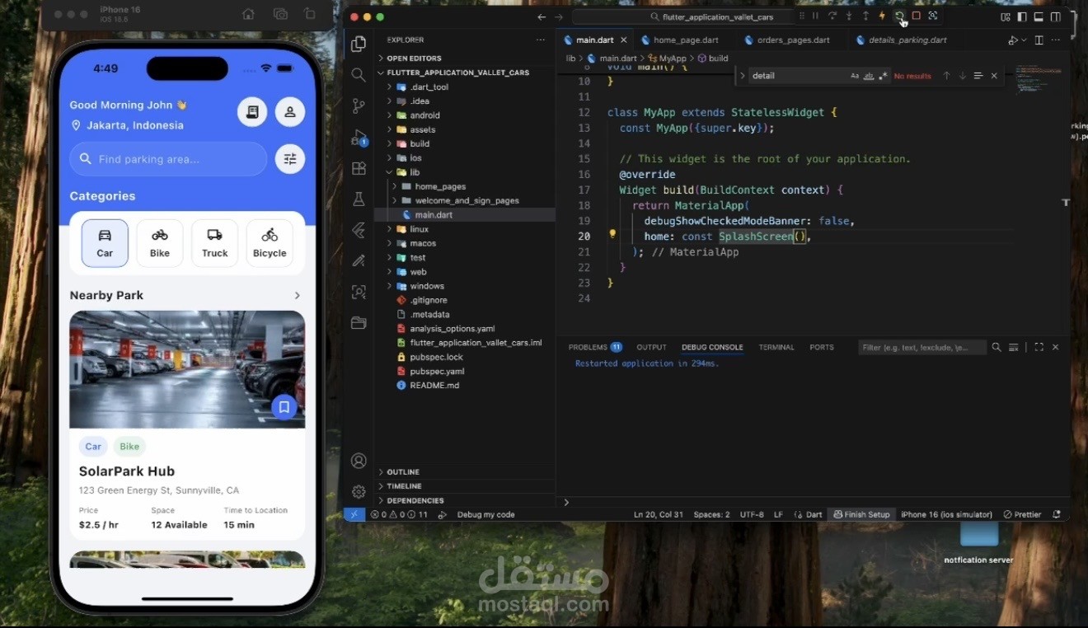Open the Terminal panel tab
Viewport: 1088px width, 628px height.
coord(776,347)
